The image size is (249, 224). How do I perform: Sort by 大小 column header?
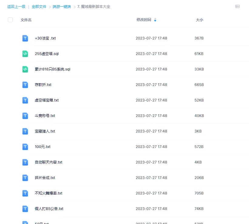coord(199,20)
